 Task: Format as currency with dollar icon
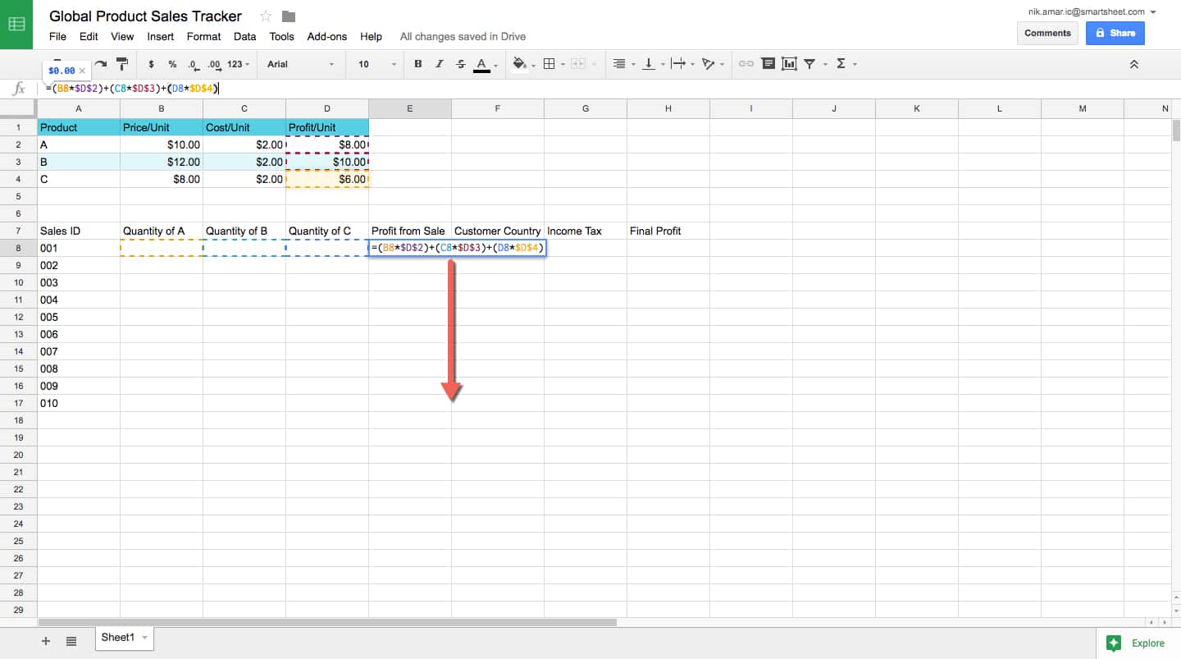pos(151,64)
